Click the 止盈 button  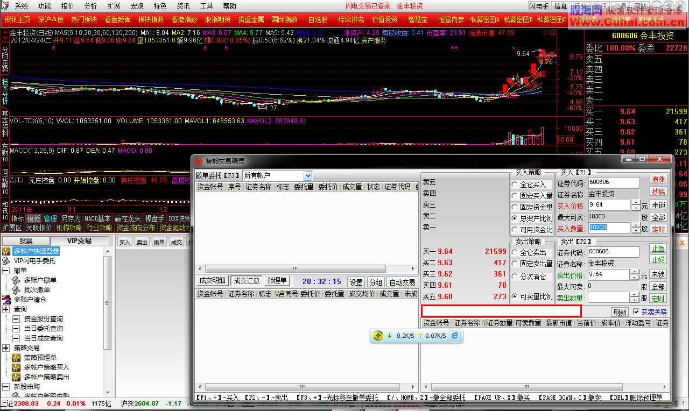pos(658,249)
